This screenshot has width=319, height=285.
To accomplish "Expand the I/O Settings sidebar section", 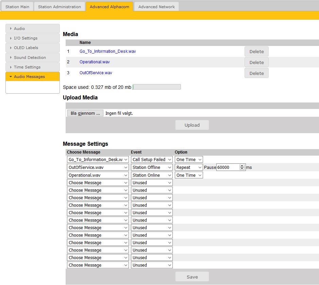I will tap(33, 38).
